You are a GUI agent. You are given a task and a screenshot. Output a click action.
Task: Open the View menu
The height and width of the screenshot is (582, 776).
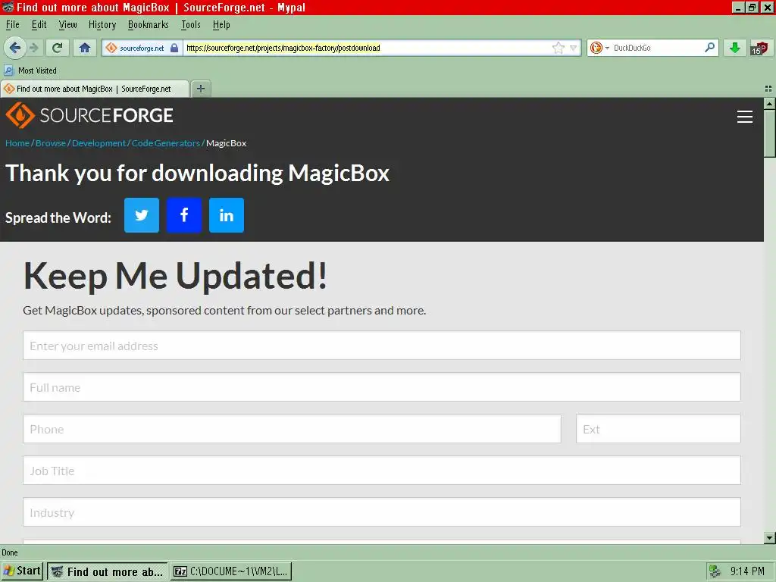click(x=67, y=25)
